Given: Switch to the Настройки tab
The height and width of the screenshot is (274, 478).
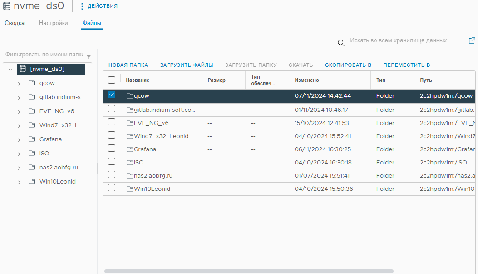Looking at the screenshot, I should click(x=54, y=23).
